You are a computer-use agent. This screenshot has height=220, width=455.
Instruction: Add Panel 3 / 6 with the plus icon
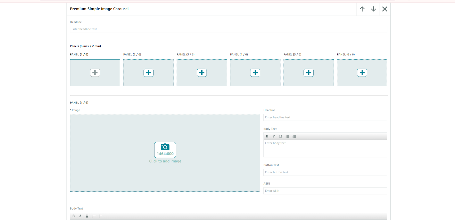coord(202,73)
